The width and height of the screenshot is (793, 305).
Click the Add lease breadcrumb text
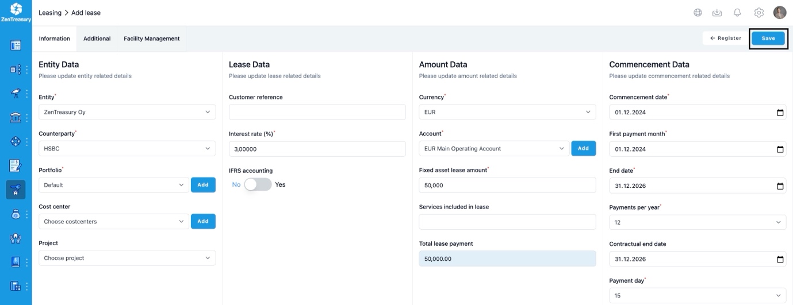[86, 13]
